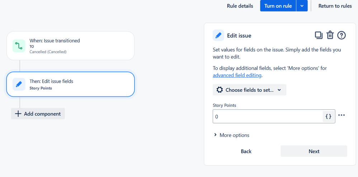The image size is (358, 177).
Task: Click the Next button
Action: pyautogui.click(x=314, y=151)
